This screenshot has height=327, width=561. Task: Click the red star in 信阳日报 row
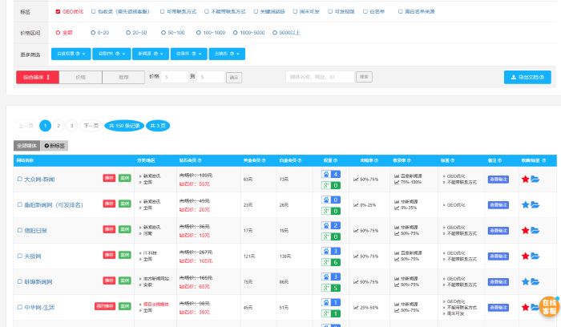coord(525,230)
